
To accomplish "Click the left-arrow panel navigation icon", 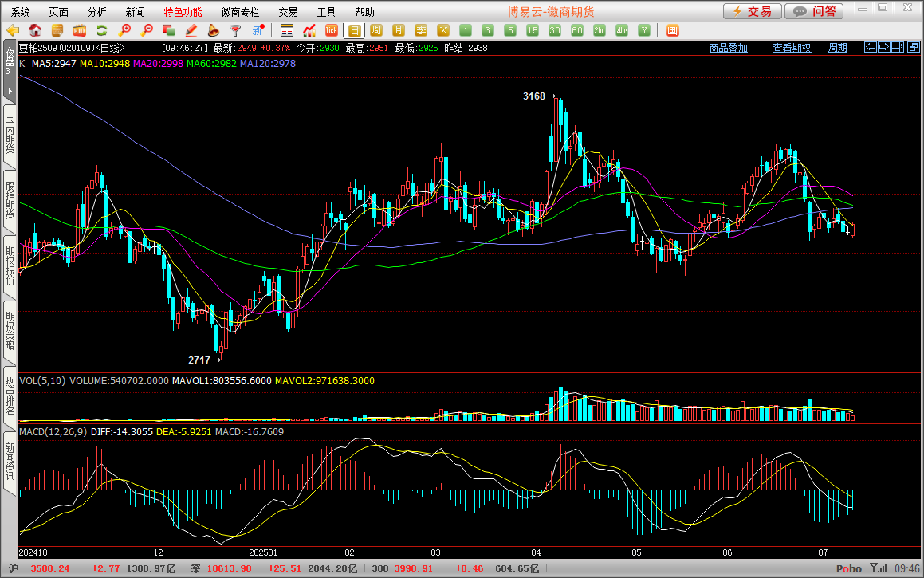I will pos(871,47).
